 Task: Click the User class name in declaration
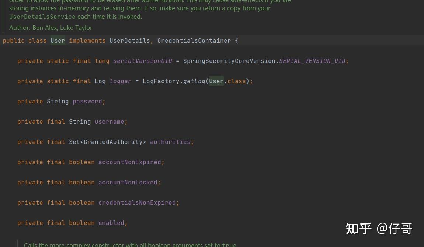coord(58,40)
